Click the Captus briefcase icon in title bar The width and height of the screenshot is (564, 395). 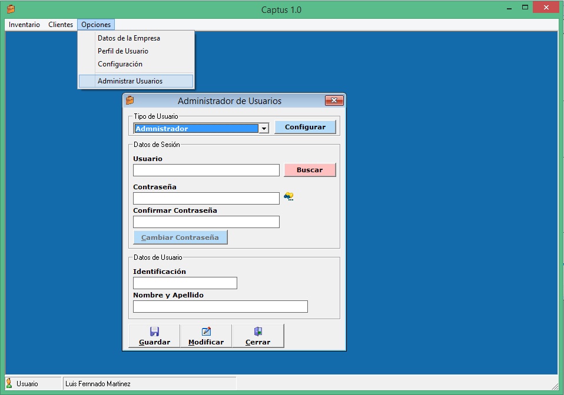tap(11, 9)
